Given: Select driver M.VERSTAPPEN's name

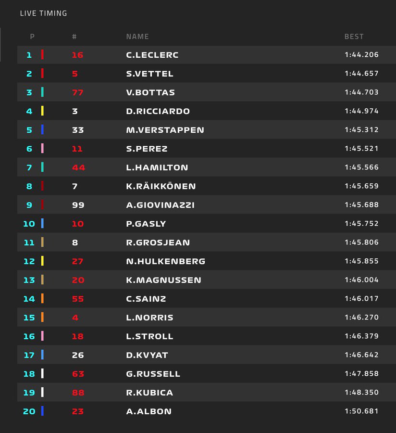Looking at the screenshot, I should click(x=165, y=130).
